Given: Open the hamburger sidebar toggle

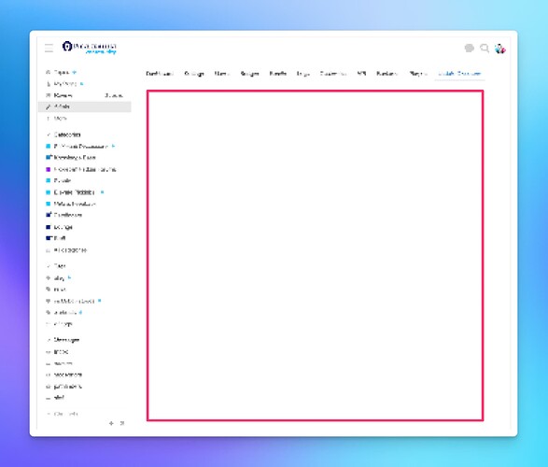Looking at the screenshot, I should [x=49, y=48].
